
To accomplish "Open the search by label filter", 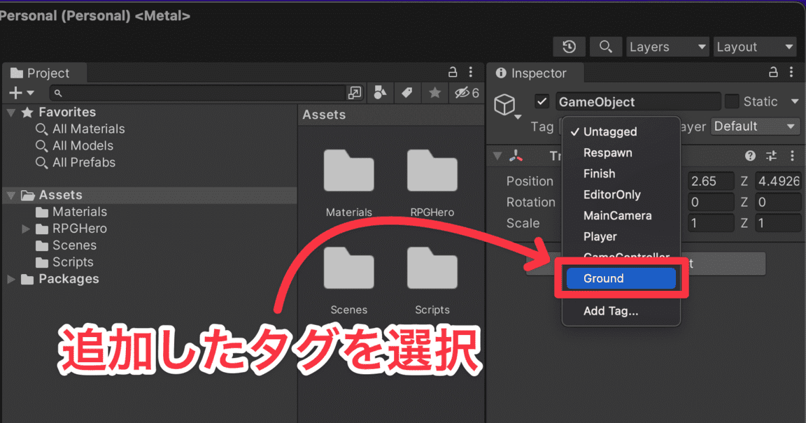I will tap(407, 92).
